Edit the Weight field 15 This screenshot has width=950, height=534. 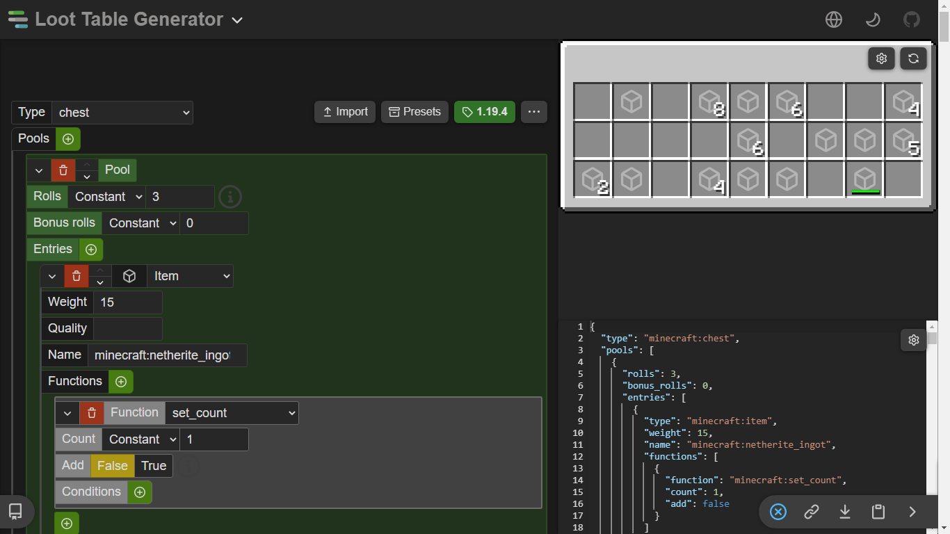(128, 302)
